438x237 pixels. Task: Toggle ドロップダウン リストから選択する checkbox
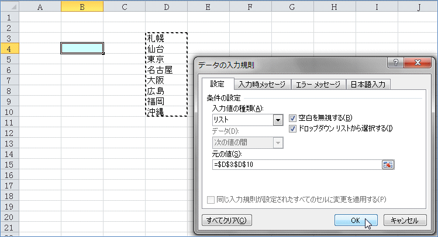point(292,128)
